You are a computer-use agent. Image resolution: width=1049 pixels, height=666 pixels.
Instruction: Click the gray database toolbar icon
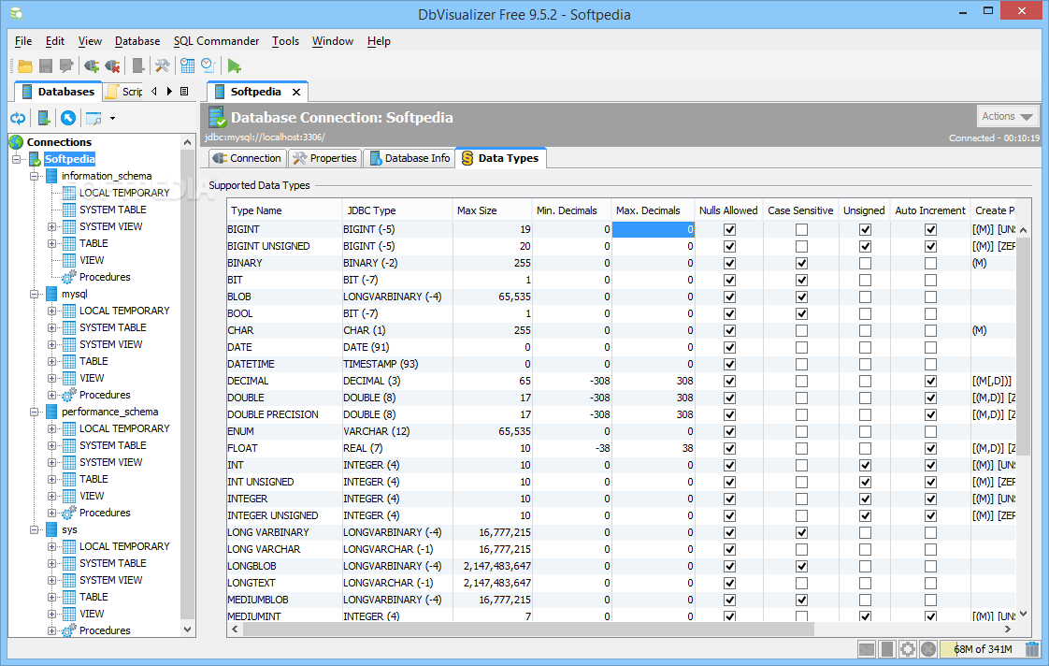click(137, 65)
